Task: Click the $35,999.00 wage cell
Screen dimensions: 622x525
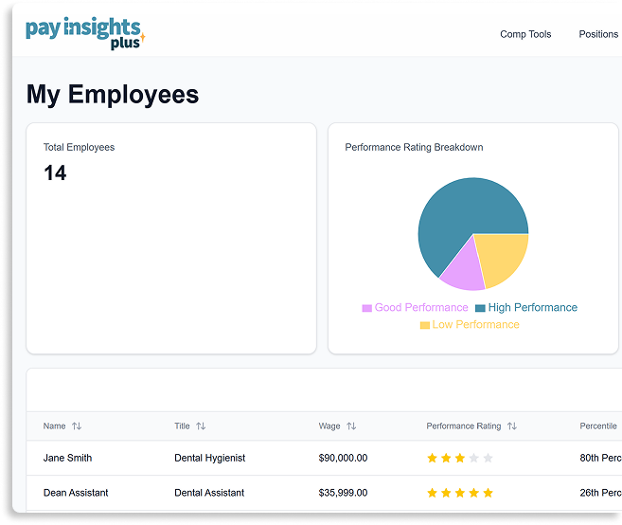Action: (343, 493)
